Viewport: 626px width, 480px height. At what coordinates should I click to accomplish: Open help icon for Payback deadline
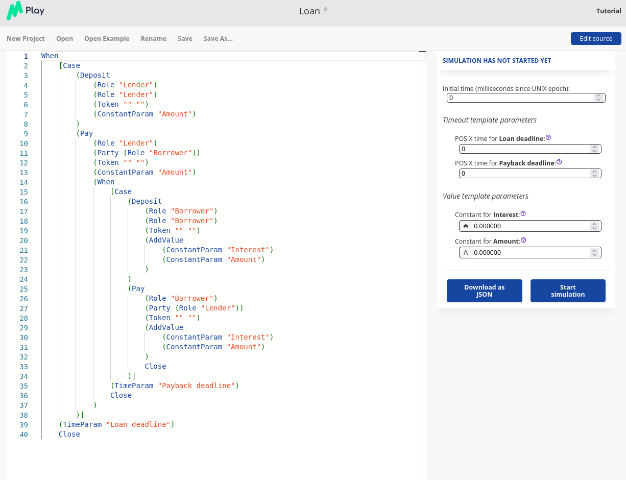[x=559, y=162]
